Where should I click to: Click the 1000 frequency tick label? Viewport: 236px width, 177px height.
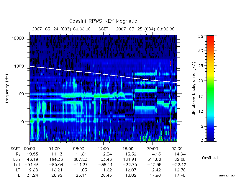19,66
